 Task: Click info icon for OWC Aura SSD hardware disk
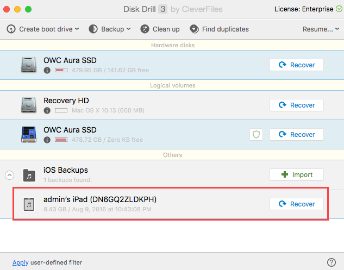coord(47,70)
